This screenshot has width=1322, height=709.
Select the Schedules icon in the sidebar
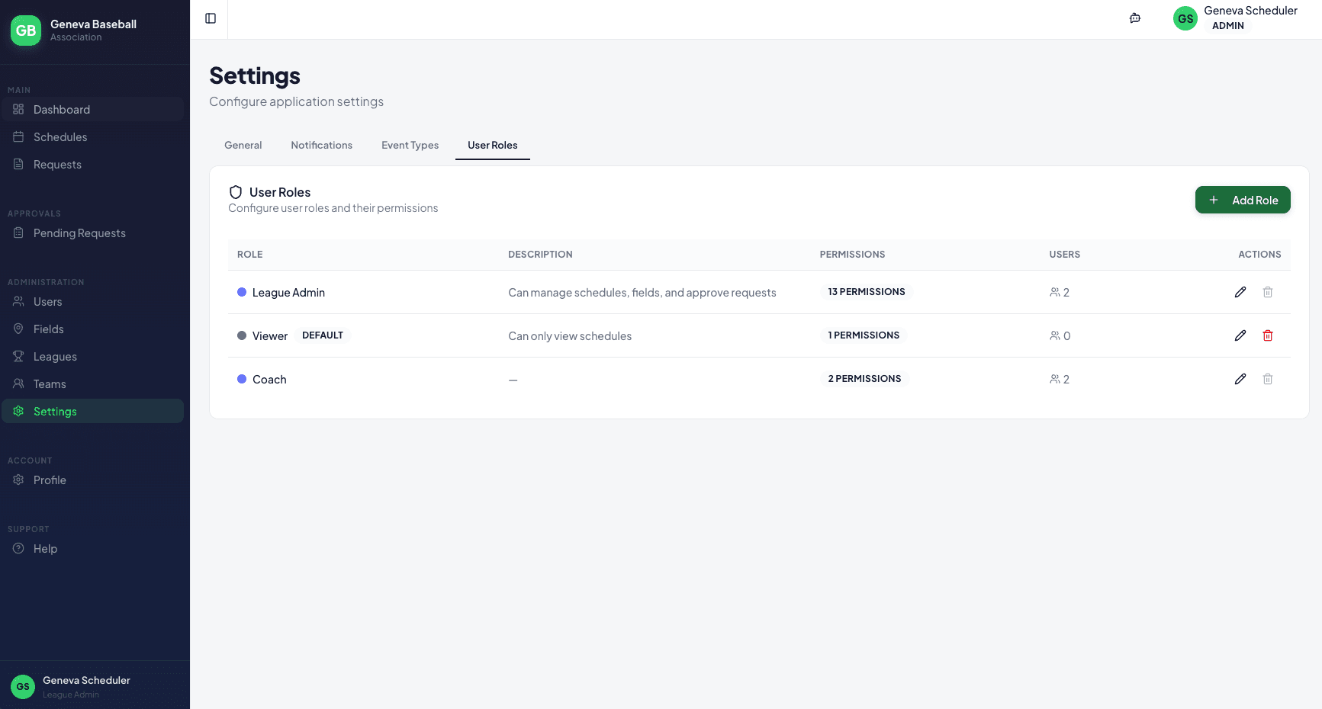point(18,136)
